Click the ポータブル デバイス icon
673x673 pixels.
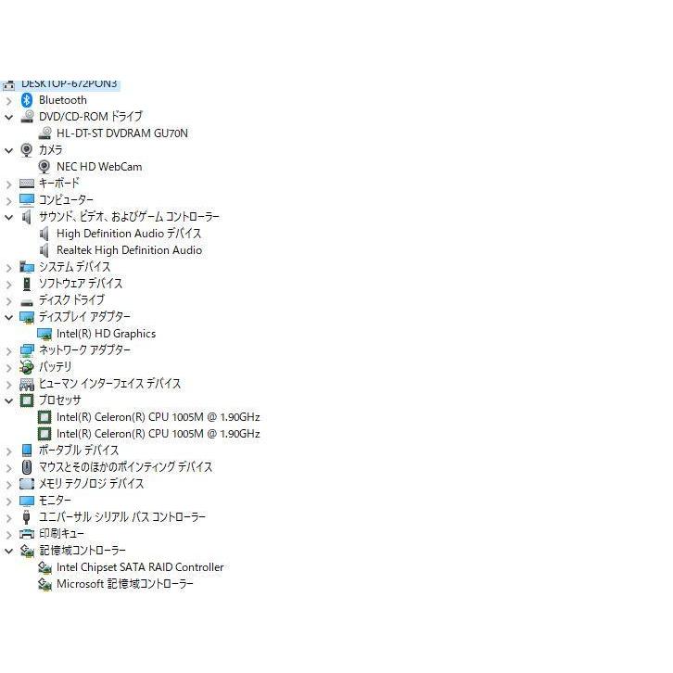click(x=27, y=451)
